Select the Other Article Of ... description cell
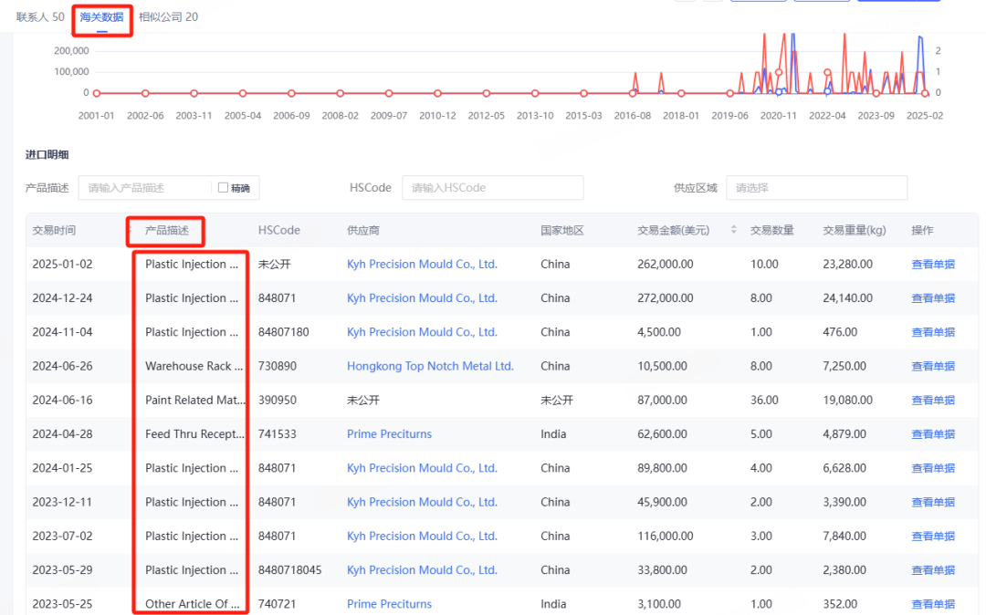986x615 pixels. coord(192,603)
